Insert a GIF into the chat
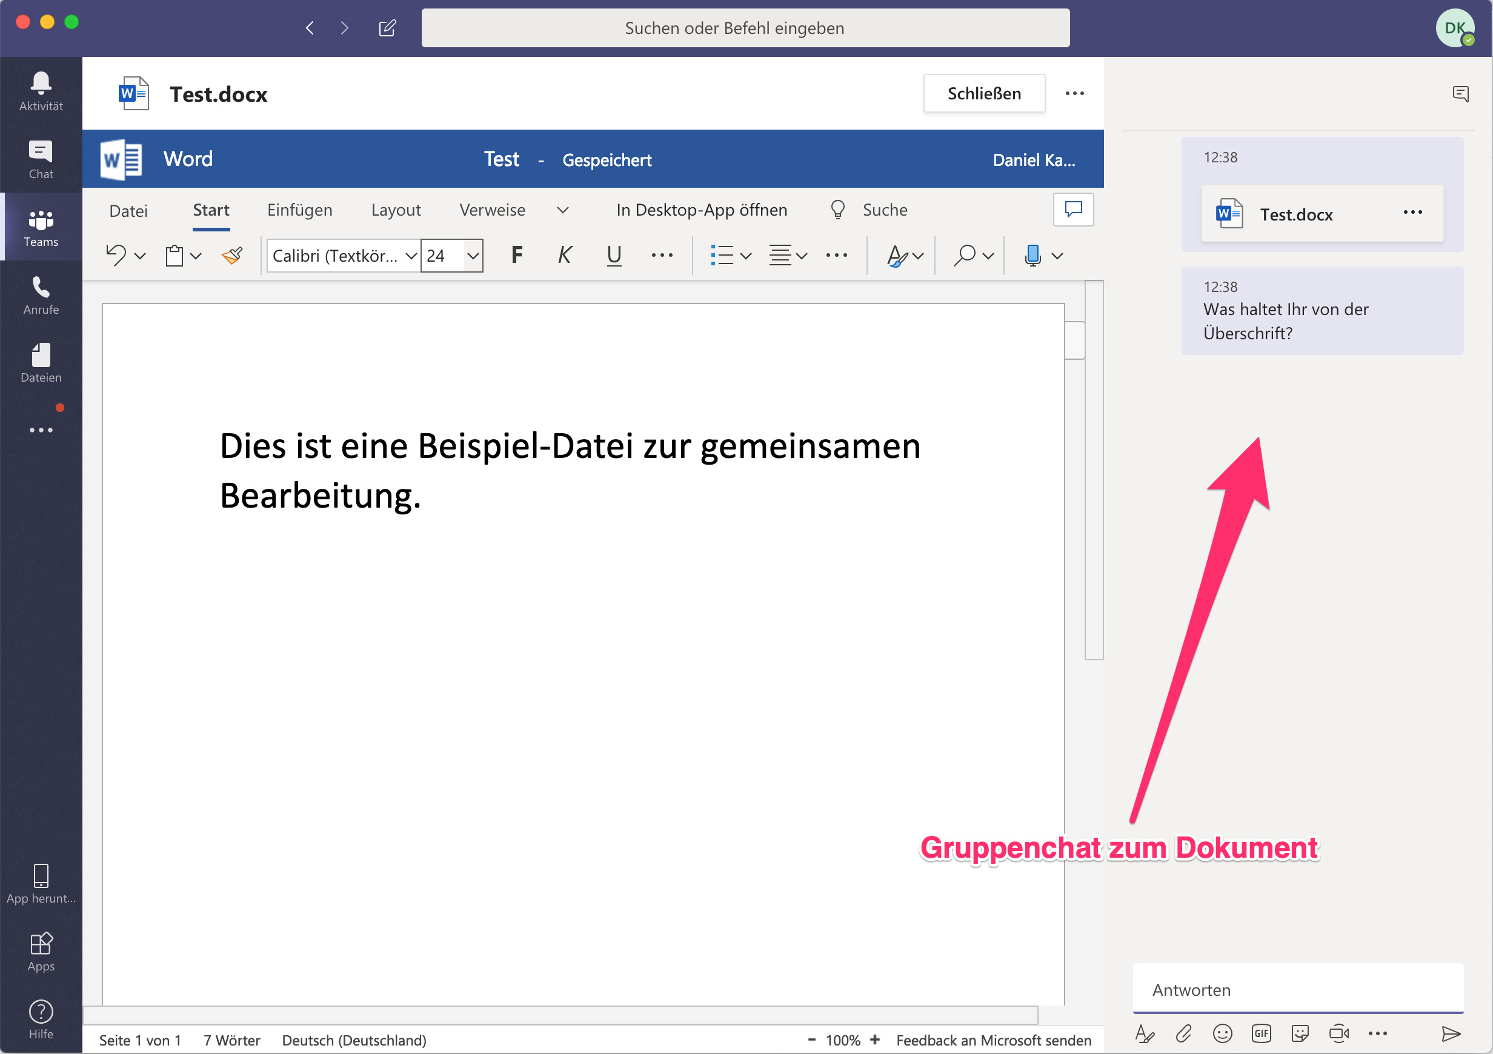Viewport: 1493px width, 1054px height. coord(1262,1034)
